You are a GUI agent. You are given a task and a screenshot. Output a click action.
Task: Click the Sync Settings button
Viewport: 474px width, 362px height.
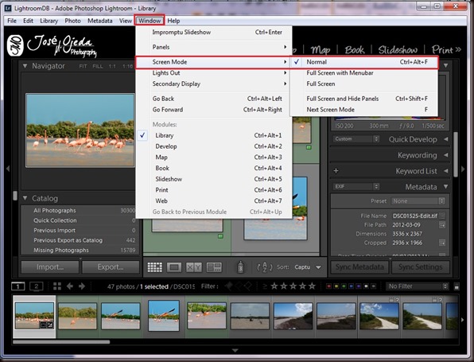421,267
